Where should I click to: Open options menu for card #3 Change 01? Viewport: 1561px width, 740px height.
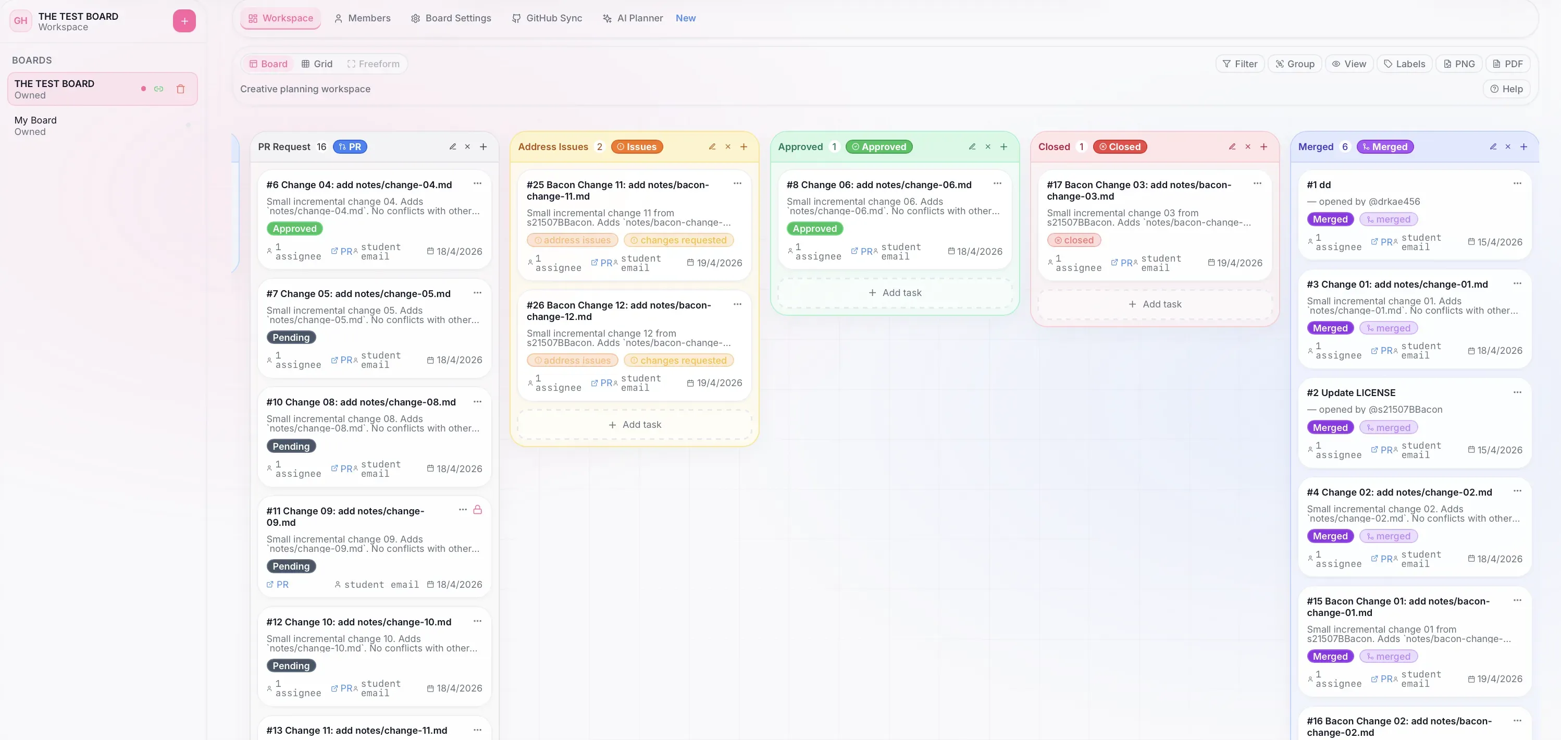coord(1517,283)
